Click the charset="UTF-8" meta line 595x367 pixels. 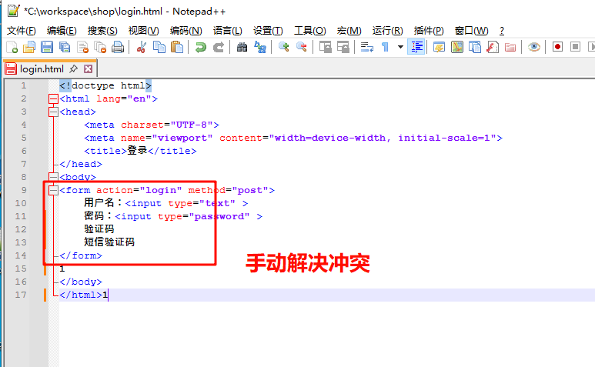click(x=152, y=125)
